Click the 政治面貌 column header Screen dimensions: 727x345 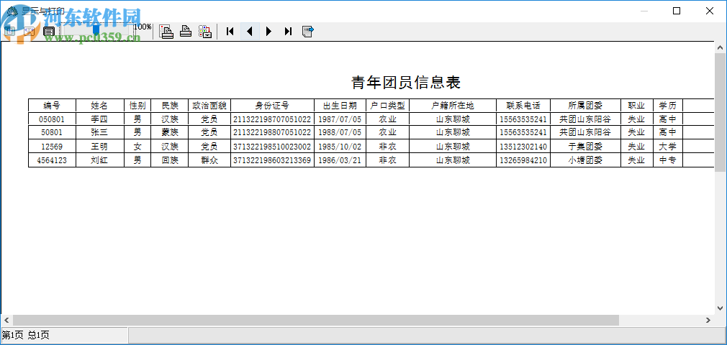[209, 105]
